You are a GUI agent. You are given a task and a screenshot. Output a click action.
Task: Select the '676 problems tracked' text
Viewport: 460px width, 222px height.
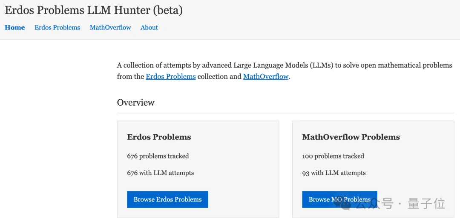(158, 156)
